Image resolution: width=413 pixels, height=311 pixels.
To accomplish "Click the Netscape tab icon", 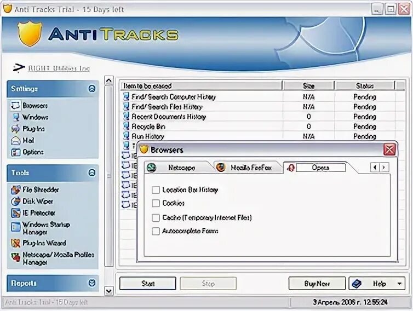I will point(151,168).
